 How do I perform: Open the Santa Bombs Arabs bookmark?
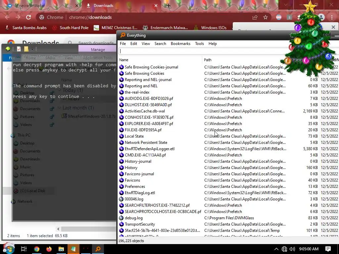[x=26, y=28]
